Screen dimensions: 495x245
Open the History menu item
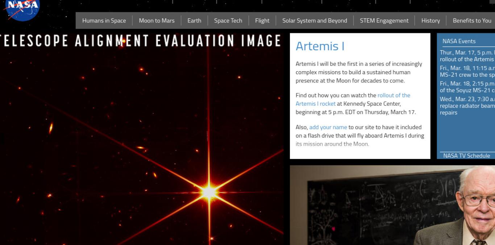tap(430, 21)
